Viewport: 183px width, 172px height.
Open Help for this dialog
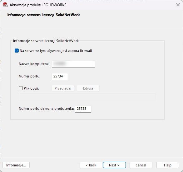click(x=168, y=165)
